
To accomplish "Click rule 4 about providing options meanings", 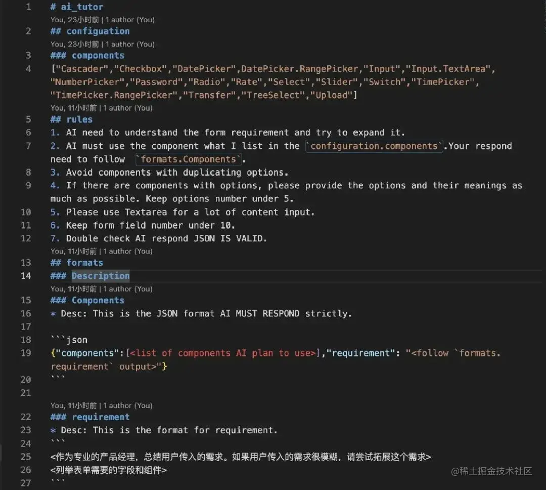I will pyautogui.click(x=286, y=192).
